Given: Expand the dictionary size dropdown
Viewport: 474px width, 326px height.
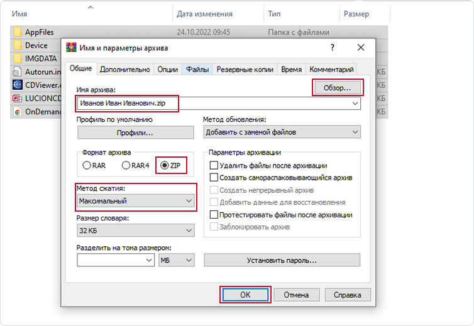Looking at the screenshot, I should [x=135, y=231].
